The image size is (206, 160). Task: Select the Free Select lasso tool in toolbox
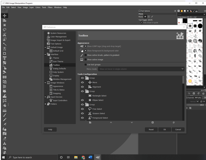click(x=5, y=30)
